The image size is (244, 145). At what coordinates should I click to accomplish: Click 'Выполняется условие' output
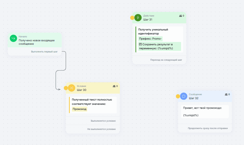pyautogui.click(x=103, y=121)
